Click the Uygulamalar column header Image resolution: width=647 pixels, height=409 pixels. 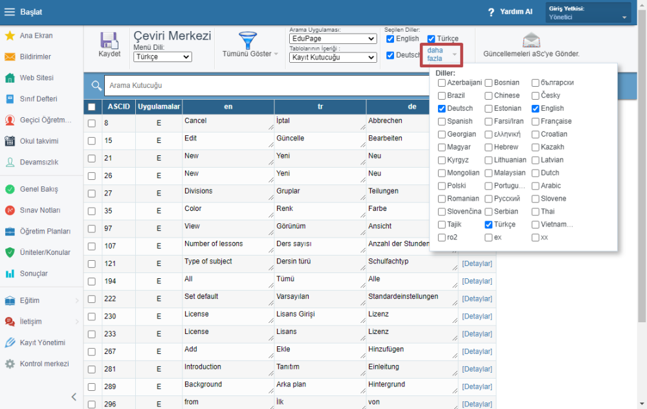[x=159, y=107]
